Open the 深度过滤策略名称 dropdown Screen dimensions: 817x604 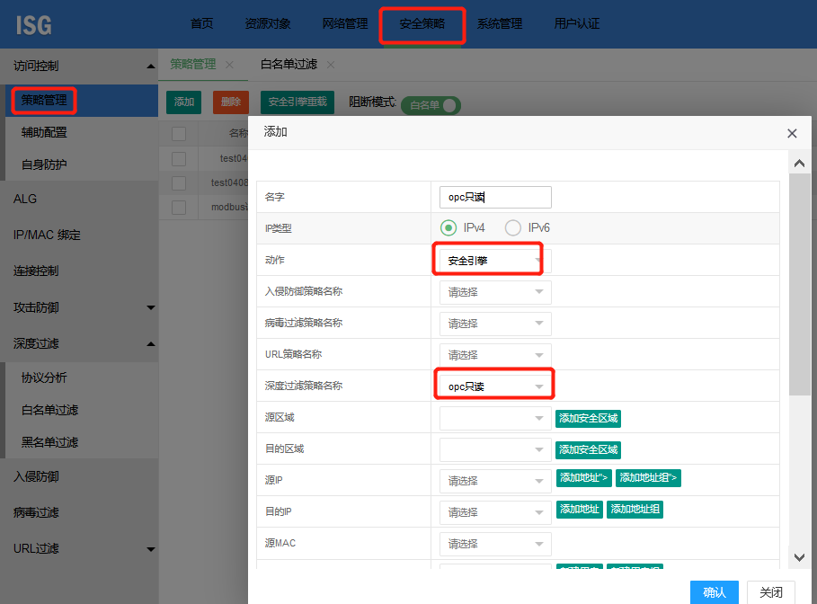tap(494, 386)
